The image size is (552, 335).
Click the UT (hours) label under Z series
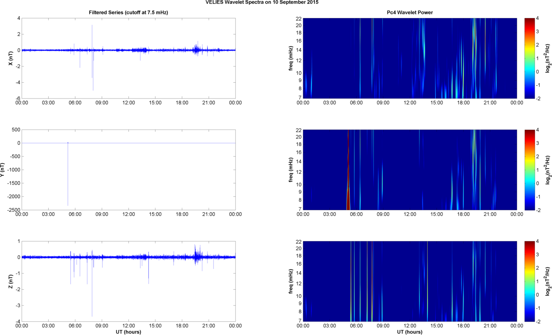pyautogui.click(x=128, y=332)
